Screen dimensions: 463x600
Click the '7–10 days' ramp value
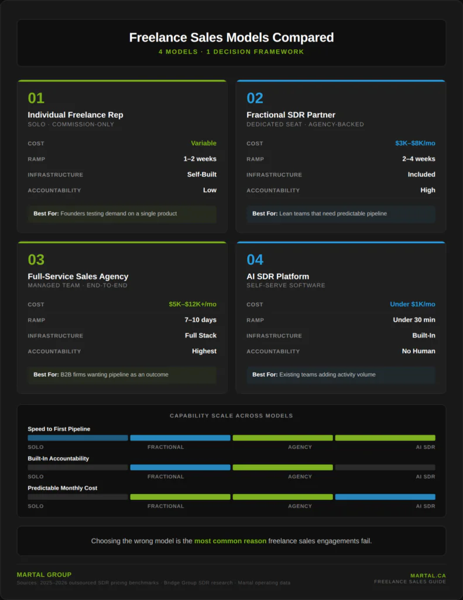click(x=200, y=320)
